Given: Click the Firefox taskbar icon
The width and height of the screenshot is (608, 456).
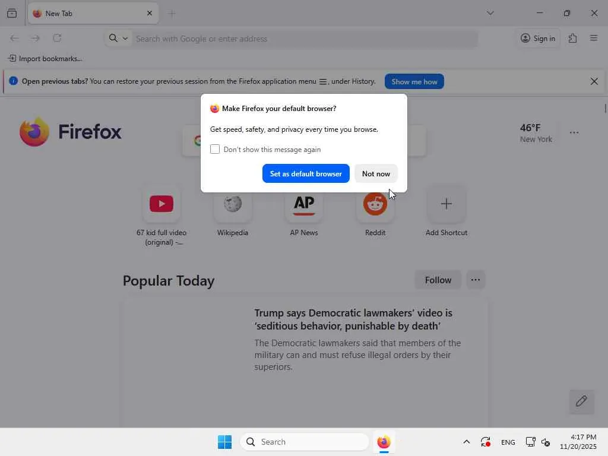Looking at the screenshot, I should [384, 442].
